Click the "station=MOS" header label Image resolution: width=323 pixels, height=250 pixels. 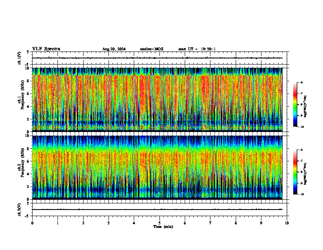[x=152, y=49]
